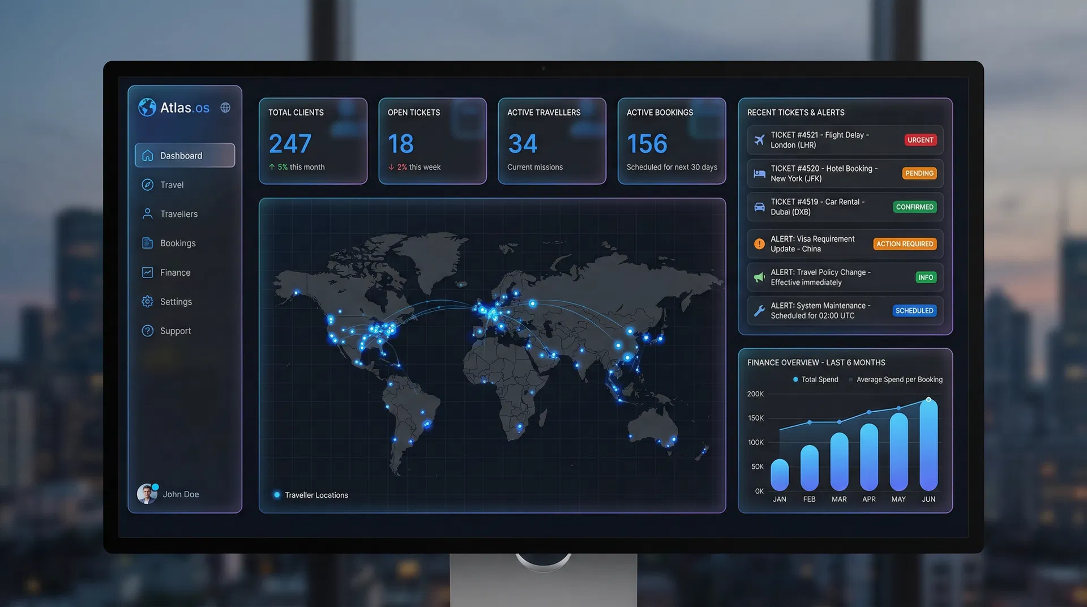Viewport: 1087px width, 607px height.
Task: Click the car icon on ticket #4519
Action: point(759,207)
